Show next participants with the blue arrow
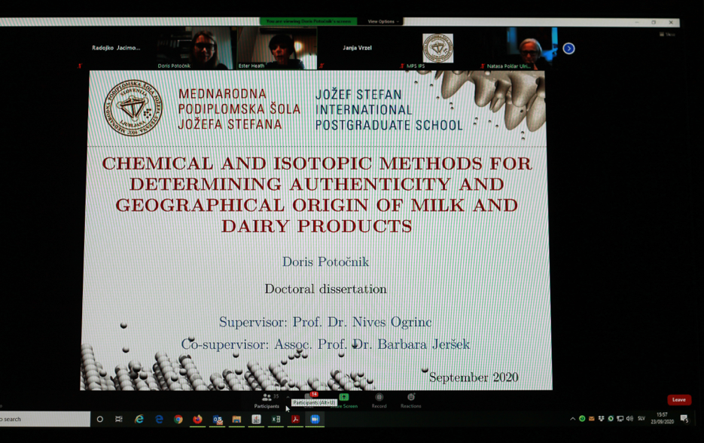The image size is (704, 443). coord(568,48)
